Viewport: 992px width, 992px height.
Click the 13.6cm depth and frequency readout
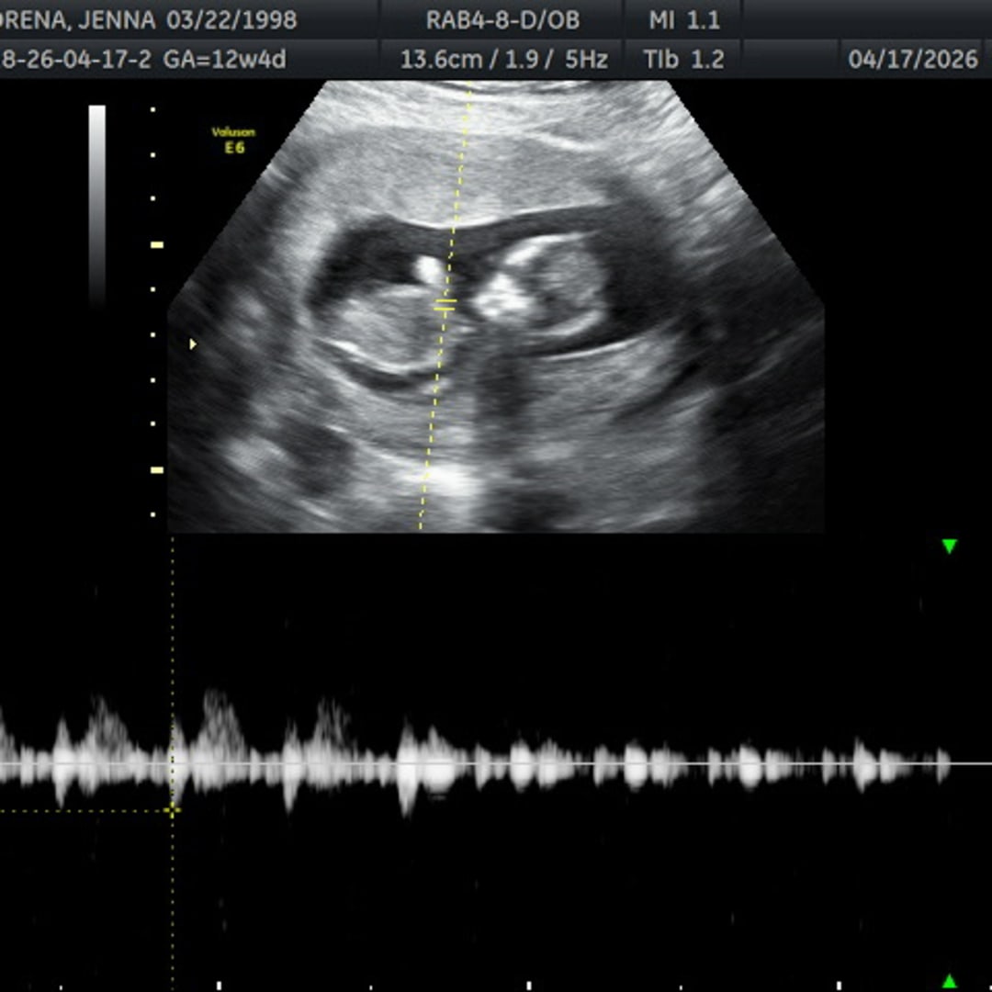click(x=504, y=60)
